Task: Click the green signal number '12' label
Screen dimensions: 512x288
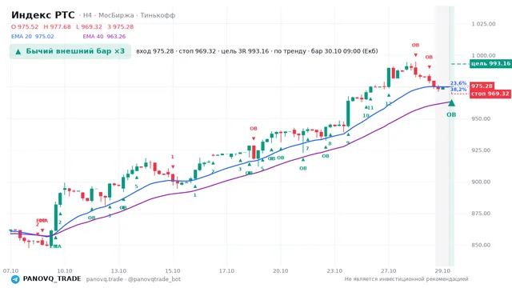Action: pyautogui.click(x=388, y=104)
